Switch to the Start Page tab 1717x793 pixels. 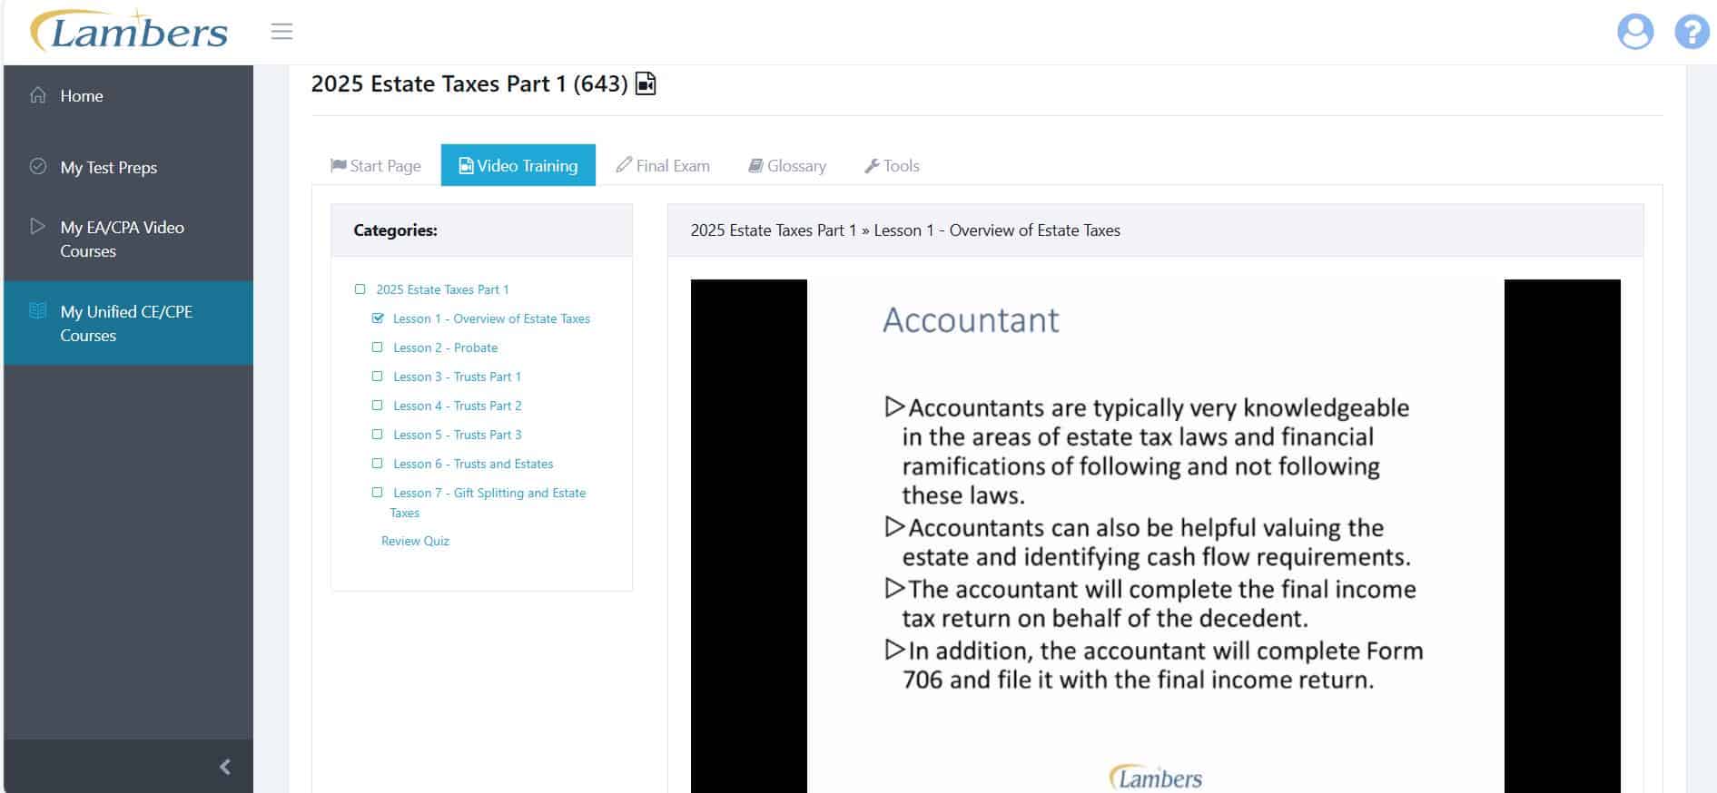(x=376, y=166)
